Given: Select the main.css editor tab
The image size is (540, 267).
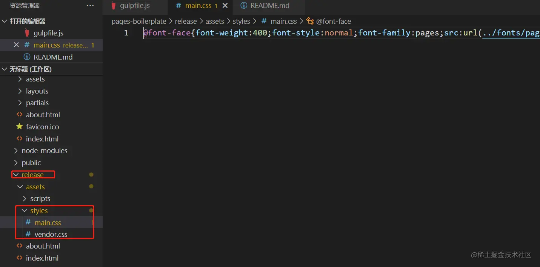Looking at the screenshot, I should pos(198,6).
